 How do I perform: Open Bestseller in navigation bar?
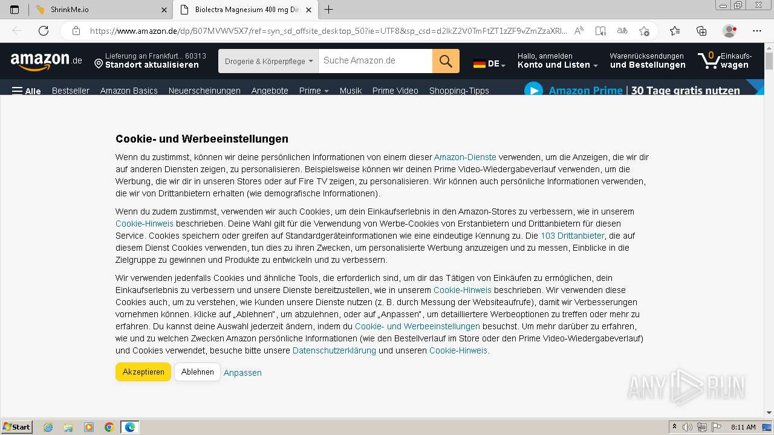71,91
